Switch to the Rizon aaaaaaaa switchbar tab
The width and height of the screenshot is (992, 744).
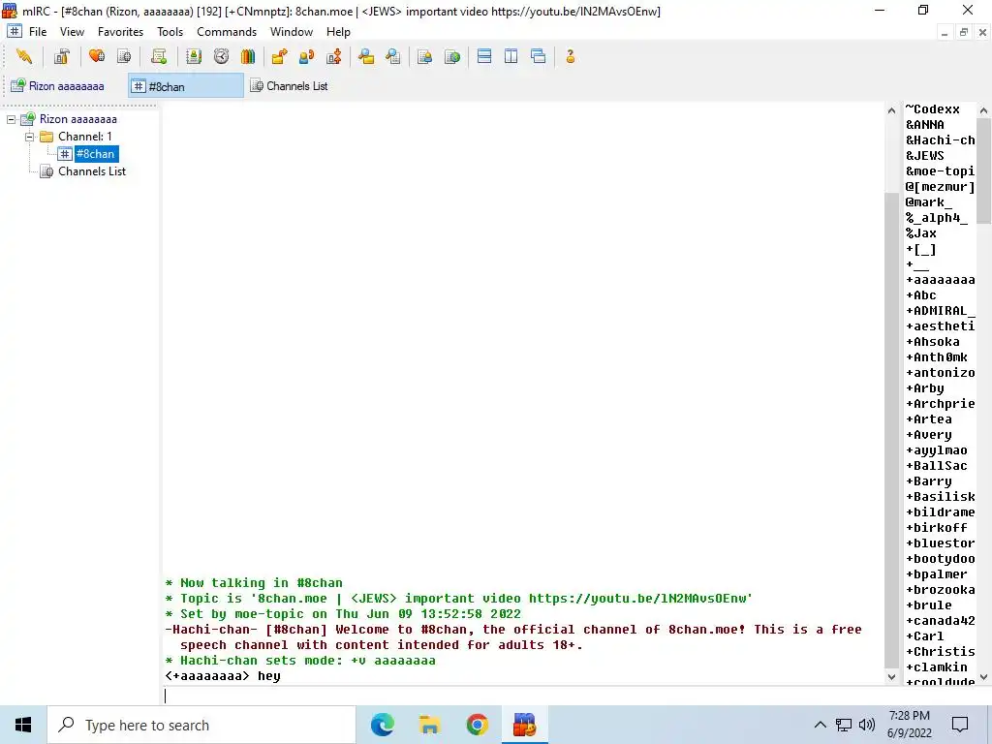(65, 85)
